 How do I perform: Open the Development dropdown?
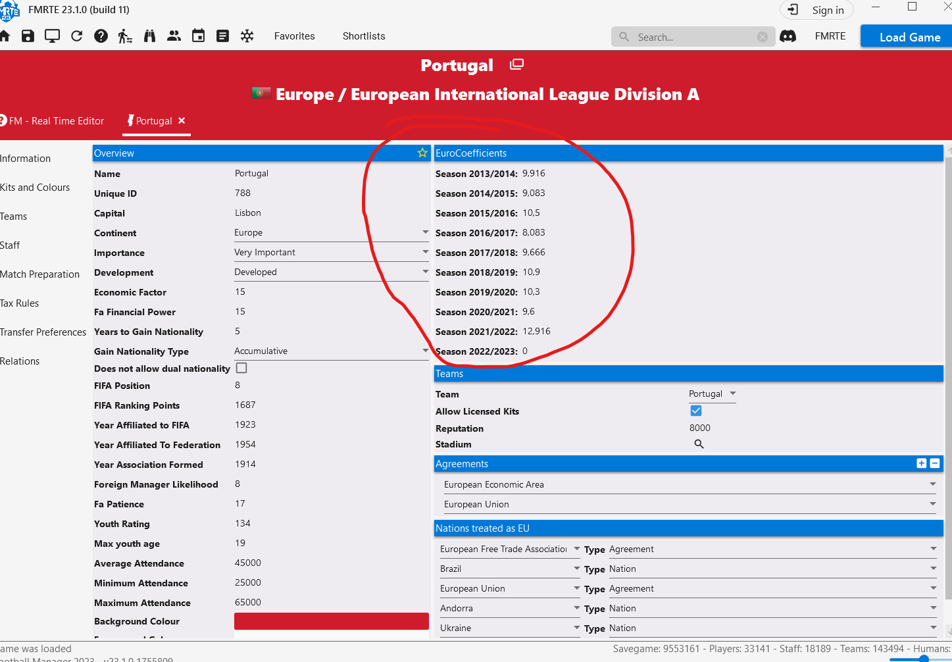pos(332,272)
